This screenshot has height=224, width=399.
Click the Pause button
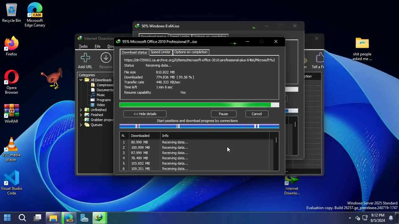tap(224, 114)
